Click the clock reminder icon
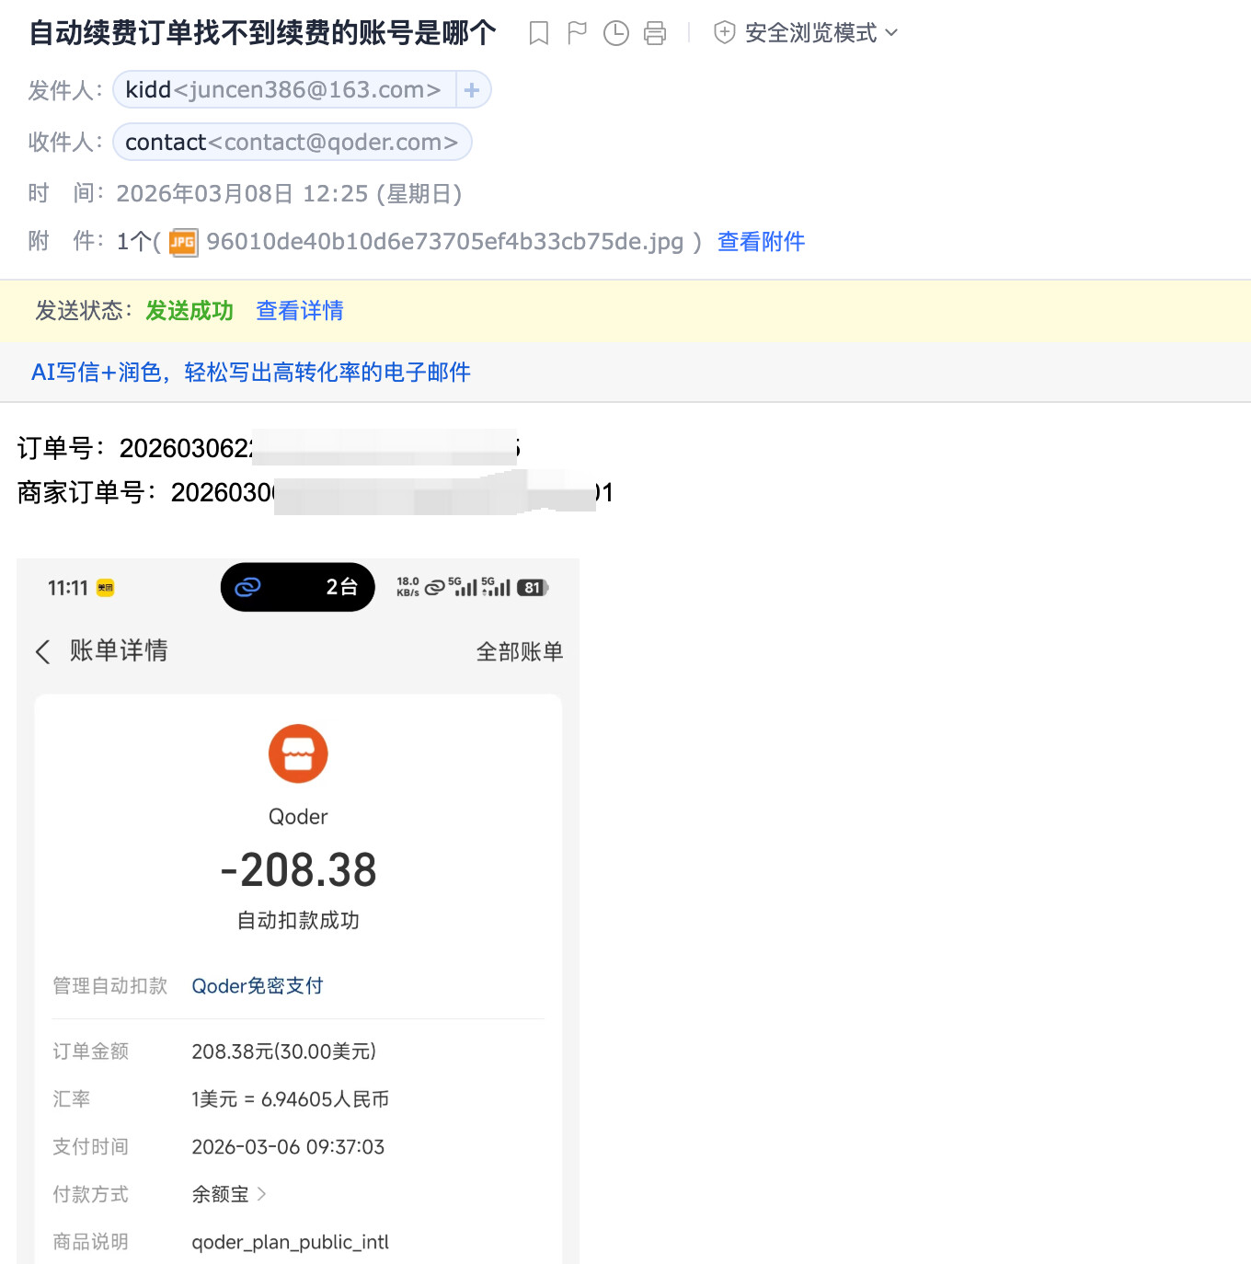 point(616,33)
